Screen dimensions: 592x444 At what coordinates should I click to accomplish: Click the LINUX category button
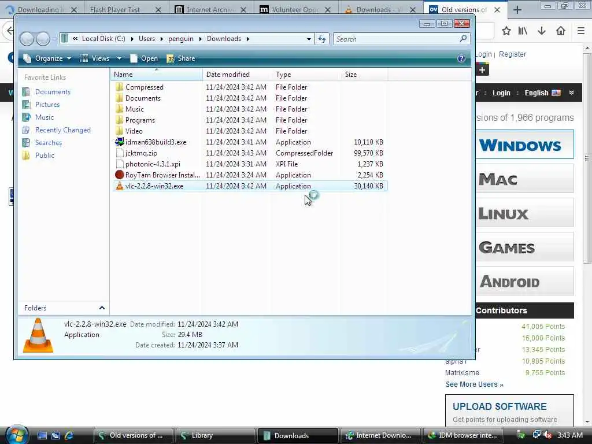(x=524, y=213)
